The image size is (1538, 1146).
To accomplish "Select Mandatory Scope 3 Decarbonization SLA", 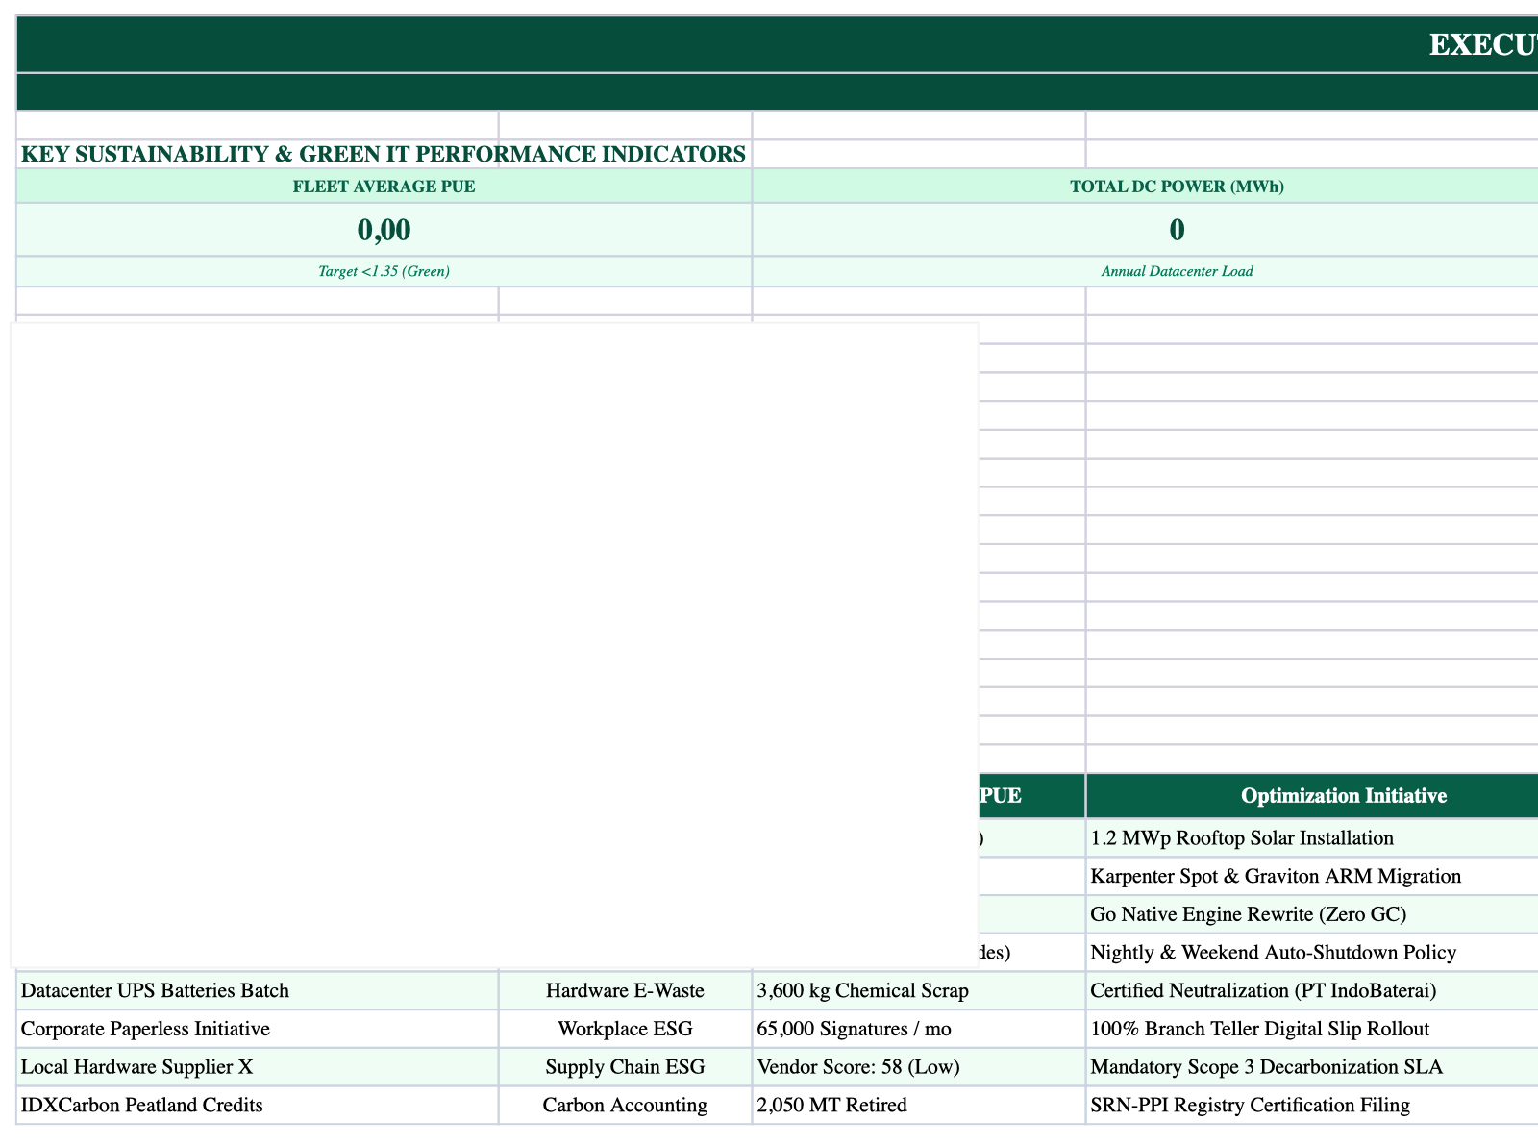I will [1312, 1067].
